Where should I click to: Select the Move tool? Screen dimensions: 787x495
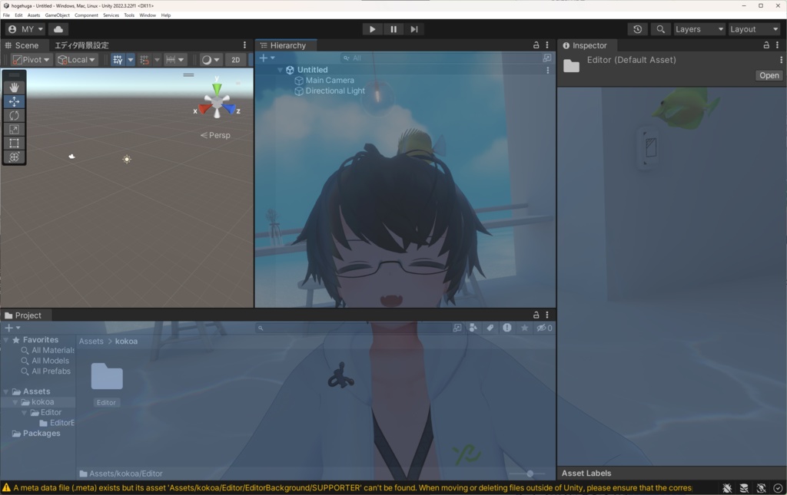(14, 101)
